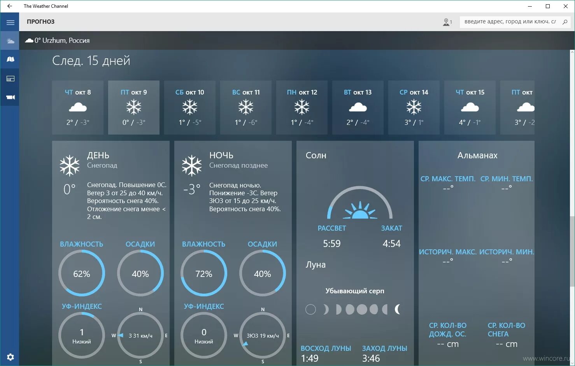Viewport: 575px width, 366px height.
Task: Select Monday Oct 12 forecast card
Action: (x=302, y=107)
